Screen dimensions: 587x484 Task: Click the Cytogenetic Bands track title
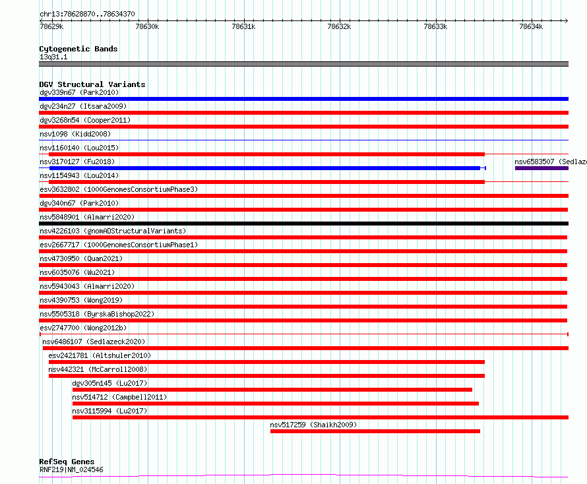click(x=78, y=49)
